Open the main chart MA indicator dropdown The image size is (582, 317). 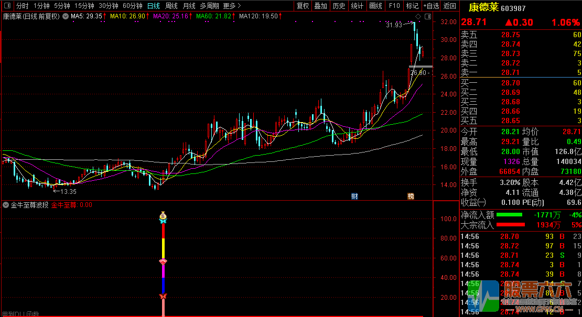pos(65,16)
